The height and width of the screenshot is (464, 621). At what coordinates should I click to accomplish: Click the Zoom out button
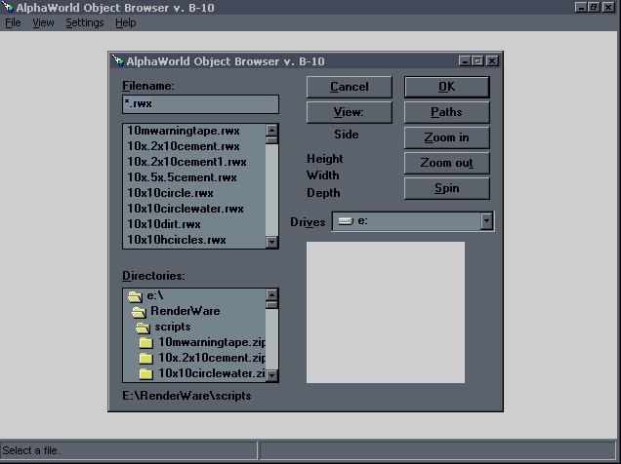(x=447, y=163)
